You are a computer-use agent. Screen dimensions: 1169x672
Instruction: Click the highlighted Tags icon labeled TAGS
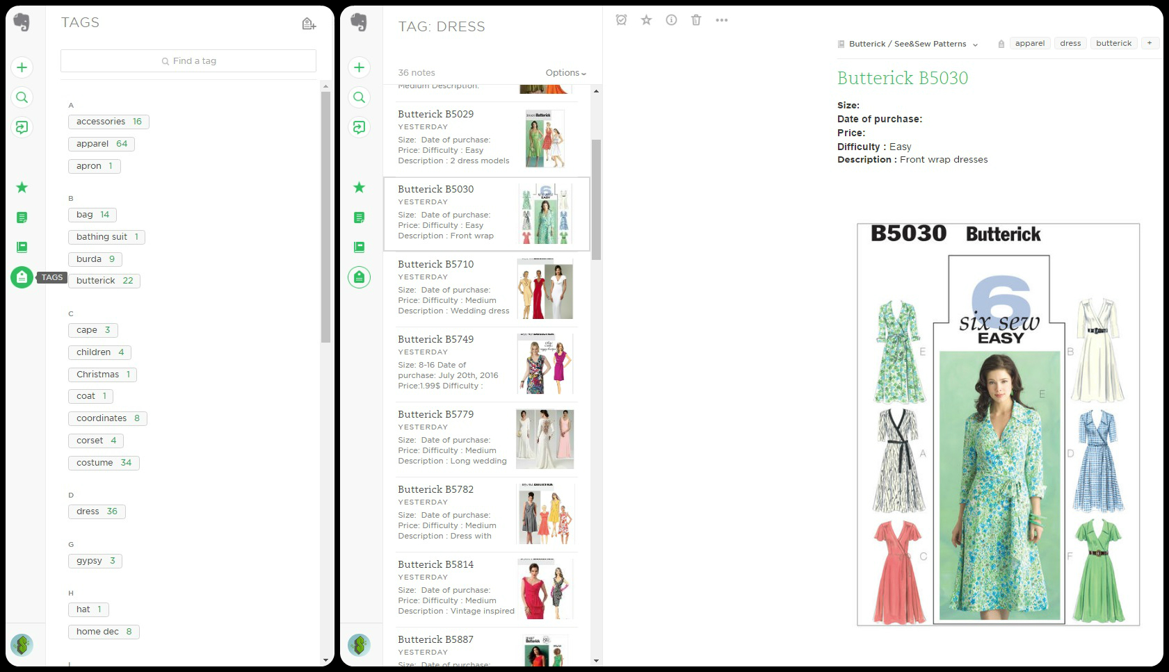click(22, 277)
